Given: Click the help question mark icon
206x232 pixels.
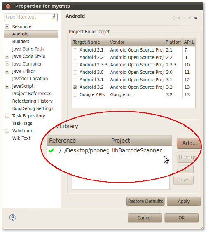Looking at the screenshot, I should [13, 218].
